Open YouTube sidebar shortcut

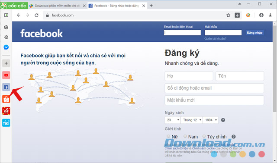6,75
